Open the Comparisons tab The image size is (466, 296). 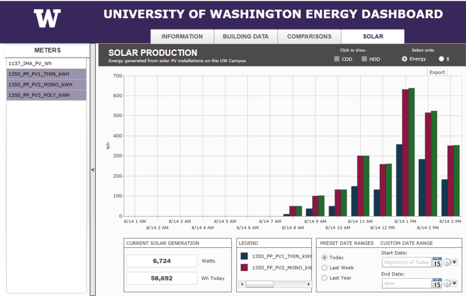(x=309, y=36)
